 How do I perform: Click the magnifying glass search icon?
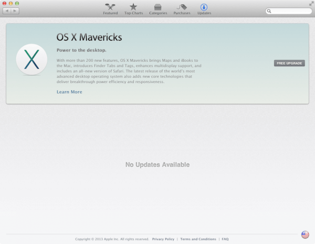coord(269,11)
